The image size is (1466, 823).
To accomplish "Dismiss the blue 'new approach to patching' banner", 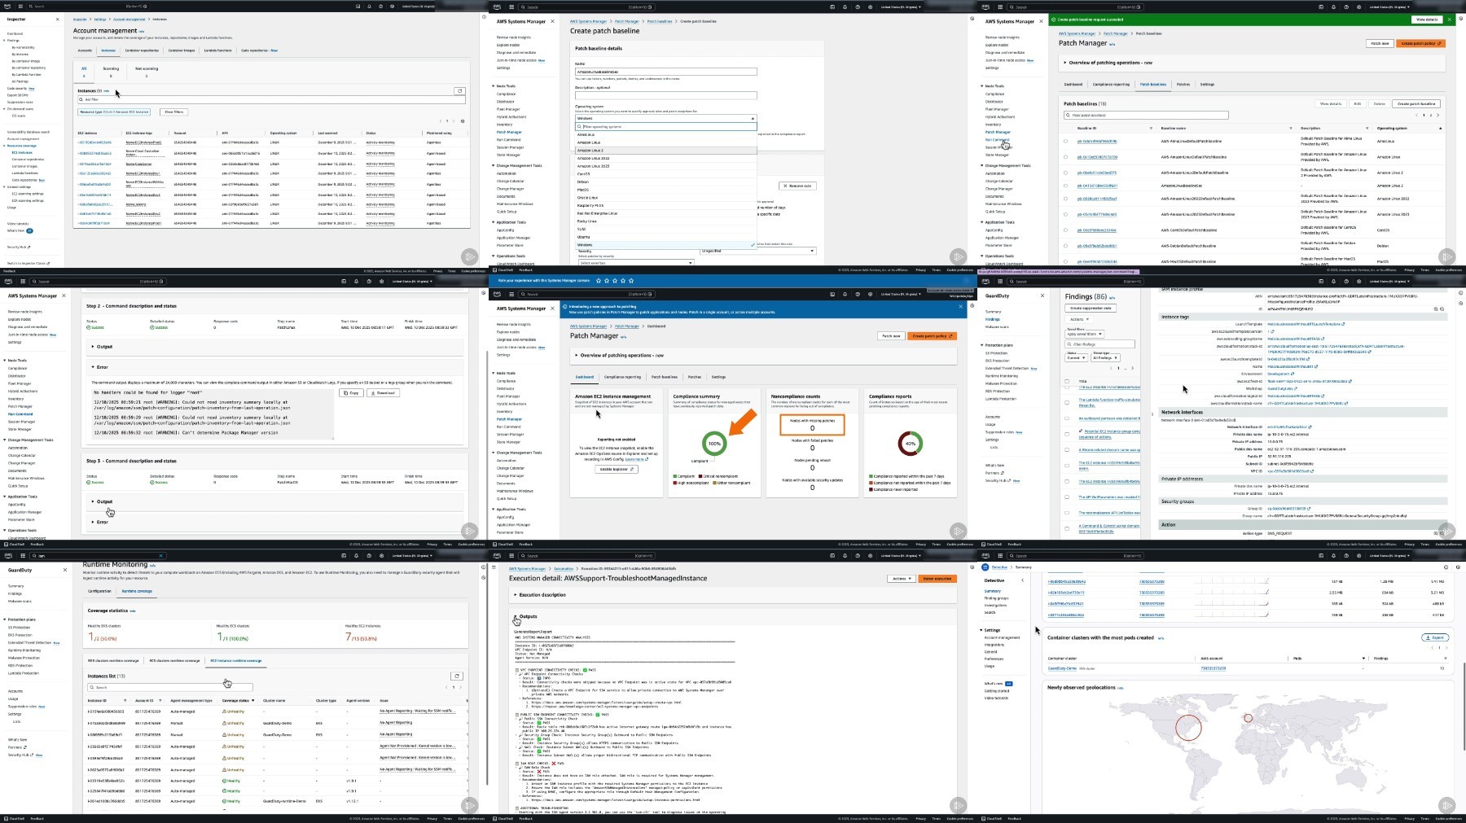I will 960,306.
